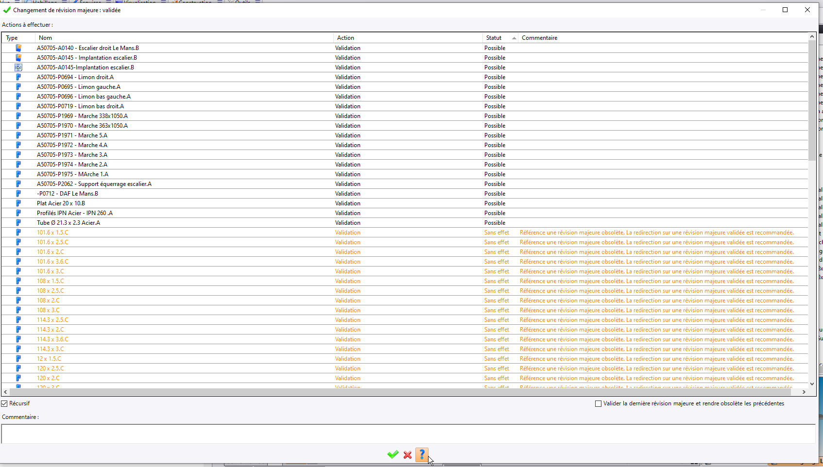Click the part icon of Limon gauche.A
823x467 pixels.
tap(18, 87)
